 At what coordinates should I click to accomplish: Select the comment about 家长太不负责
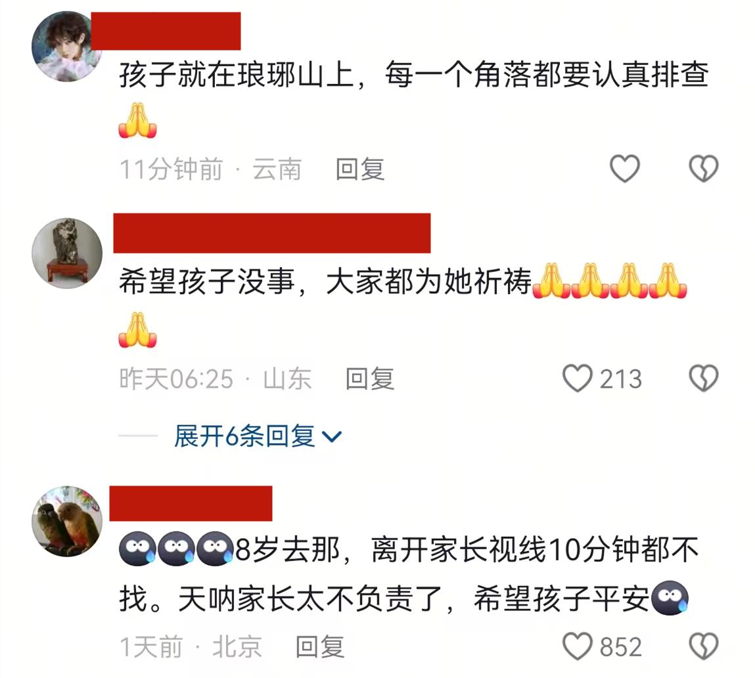pos(409,574)
